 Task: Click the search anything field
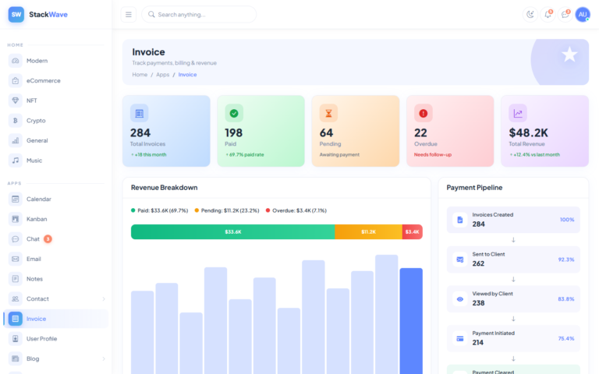(199, 14)
